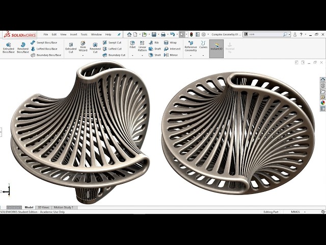
Task: Open the Options gear icon
Action: [204, 34]
